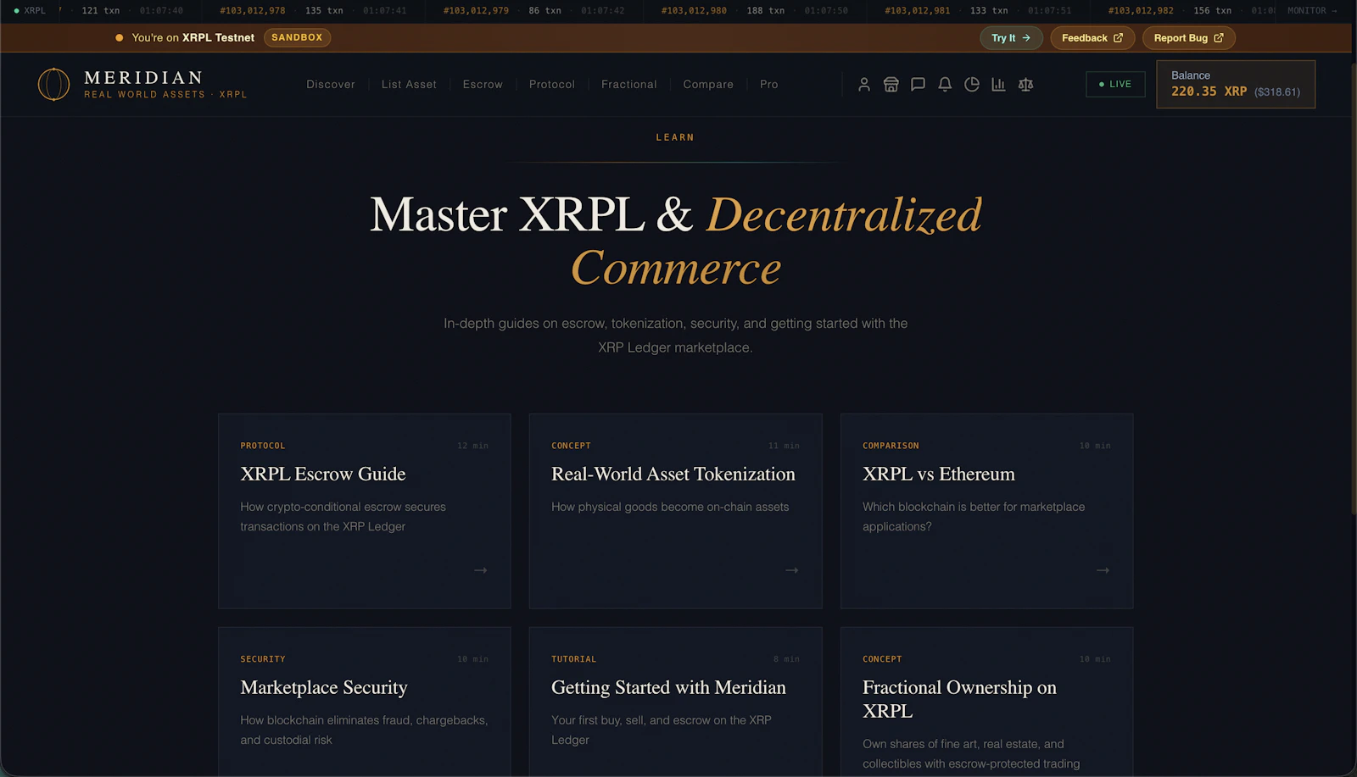Click the PROTOCOL category tag
Viewport: 1357px width, 777px height.
pos(263,446)
